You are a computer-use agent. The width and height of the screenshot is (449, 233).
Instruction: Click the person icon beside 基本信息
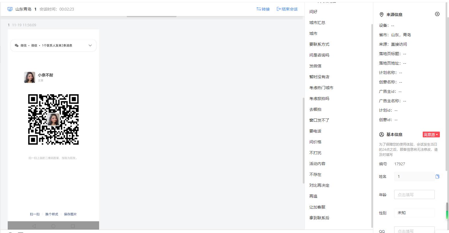click(x=381, y=134)
